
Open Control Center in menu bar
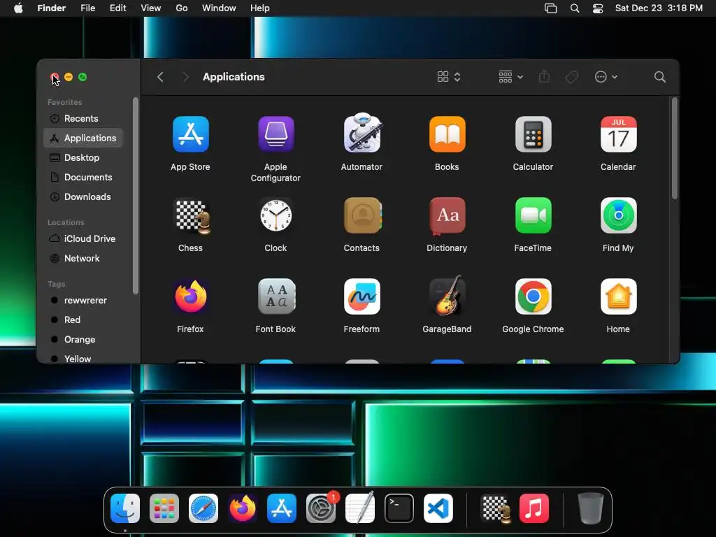pyautogui.click(x=598, y=8)
